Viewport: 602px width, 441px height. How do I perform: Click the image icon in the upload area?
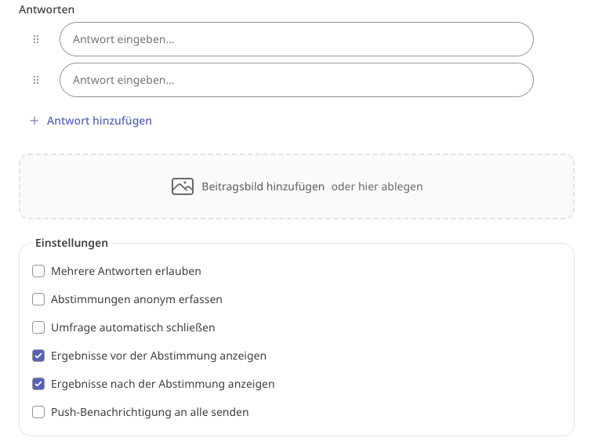(183, 186)
